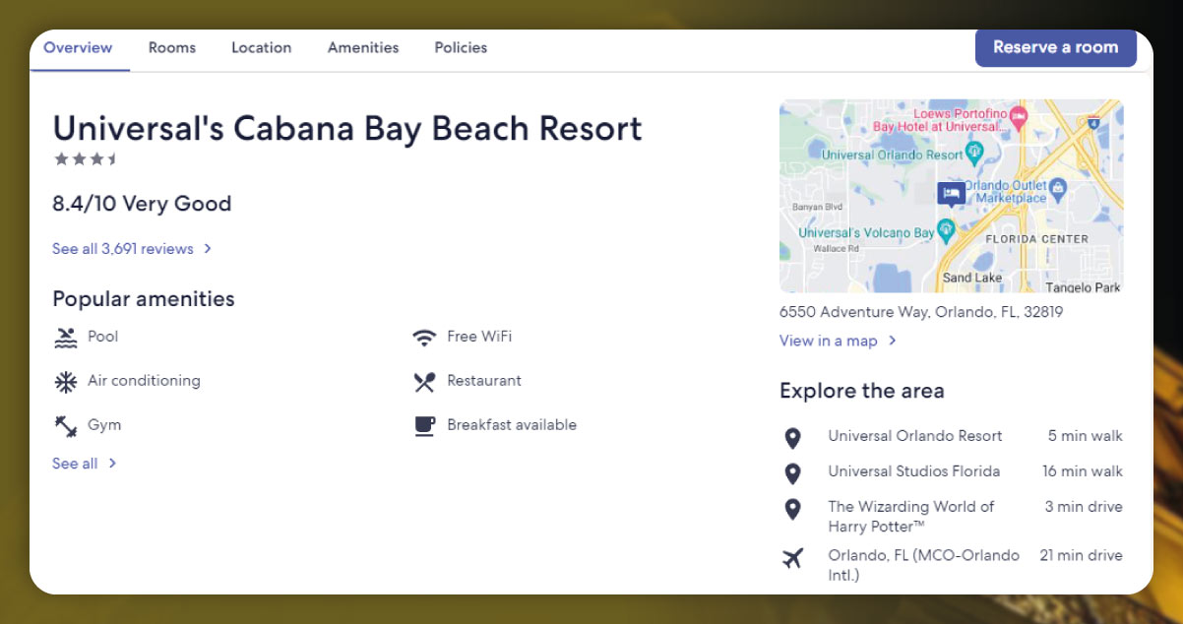This screenshot has width=1183, height=624.
Task: Click the 16 min walk distance text
Action: tap(1083, 471)
